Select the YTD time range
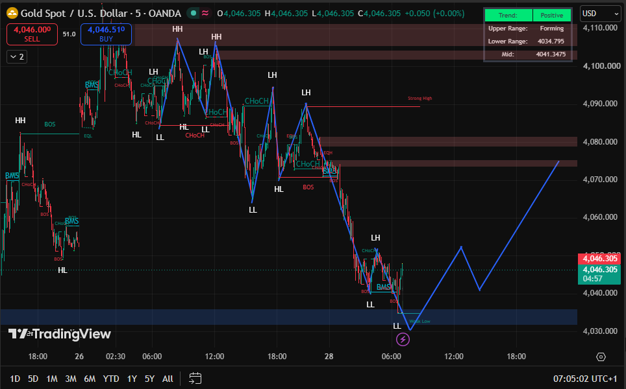This screenshot has height=389, width=626. tap(111, 379)
